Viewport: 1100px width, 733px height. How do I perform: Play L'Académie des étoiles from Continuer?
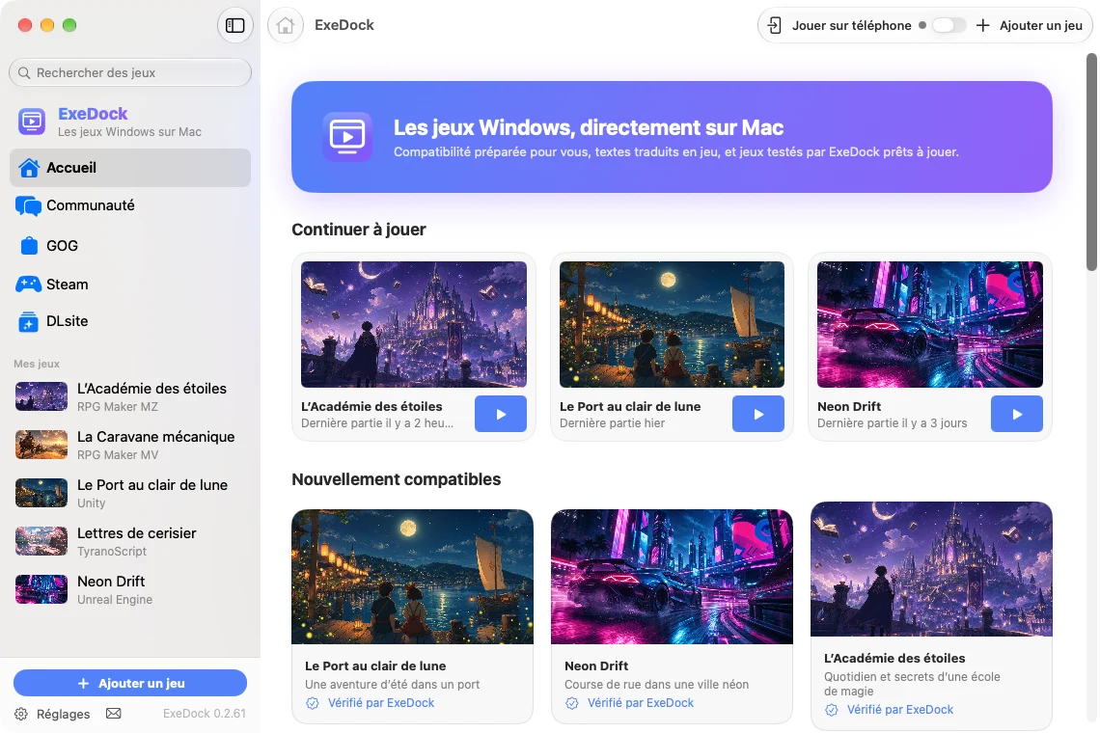coord(500,414)
